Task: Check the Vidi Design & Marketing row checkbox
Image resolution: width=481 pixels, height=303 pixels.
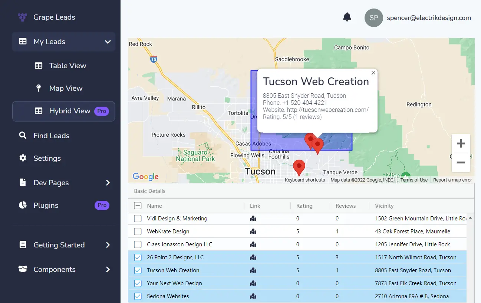Action: click(x=138, y=219)
